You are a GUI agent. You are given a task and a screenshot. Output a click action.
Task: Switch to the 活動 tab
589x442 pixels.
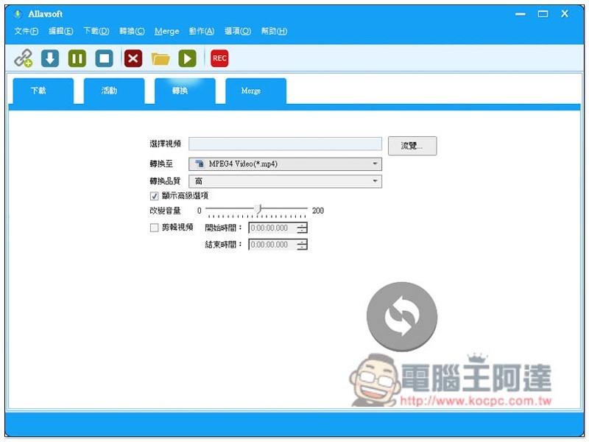pyautogui.click(x=114, y=91)
